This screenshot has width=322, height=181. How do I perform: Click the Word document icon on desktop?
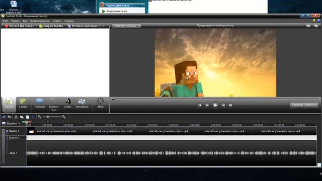click(x=14, y=4)
